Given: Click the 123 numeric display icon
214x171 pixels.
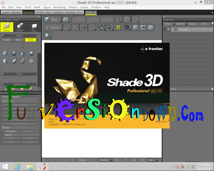Looking at the screenshot, I should coord(150,27).
